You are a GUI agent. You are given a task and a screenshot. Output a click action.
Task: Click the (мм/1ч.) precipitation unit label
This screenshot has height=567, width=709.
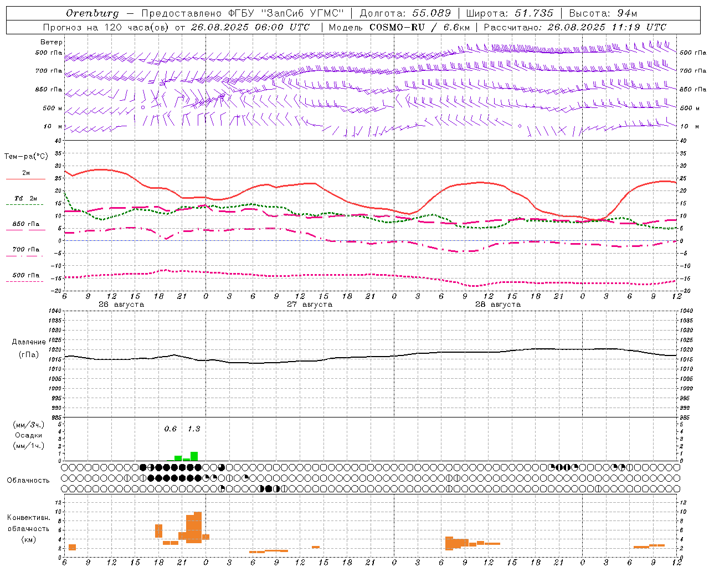(x=29, y=446)
